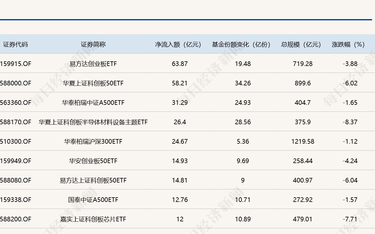The width and height of the screenshot is (375, 234).
Task: Select code 563360.OF
Action: [16, 103]
